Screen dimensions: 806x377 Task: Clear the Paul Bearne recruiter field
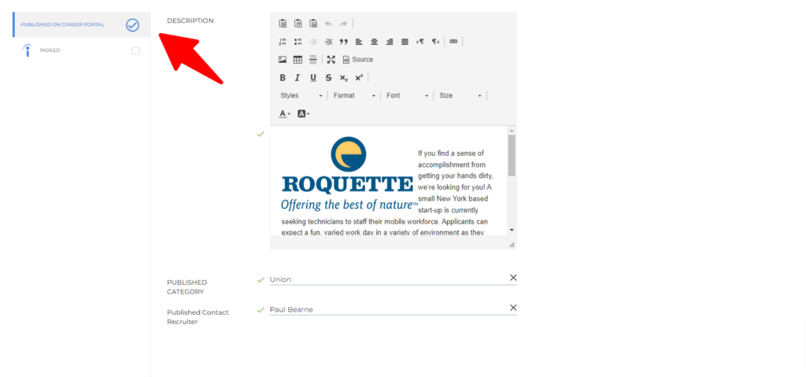click(513, 308)
